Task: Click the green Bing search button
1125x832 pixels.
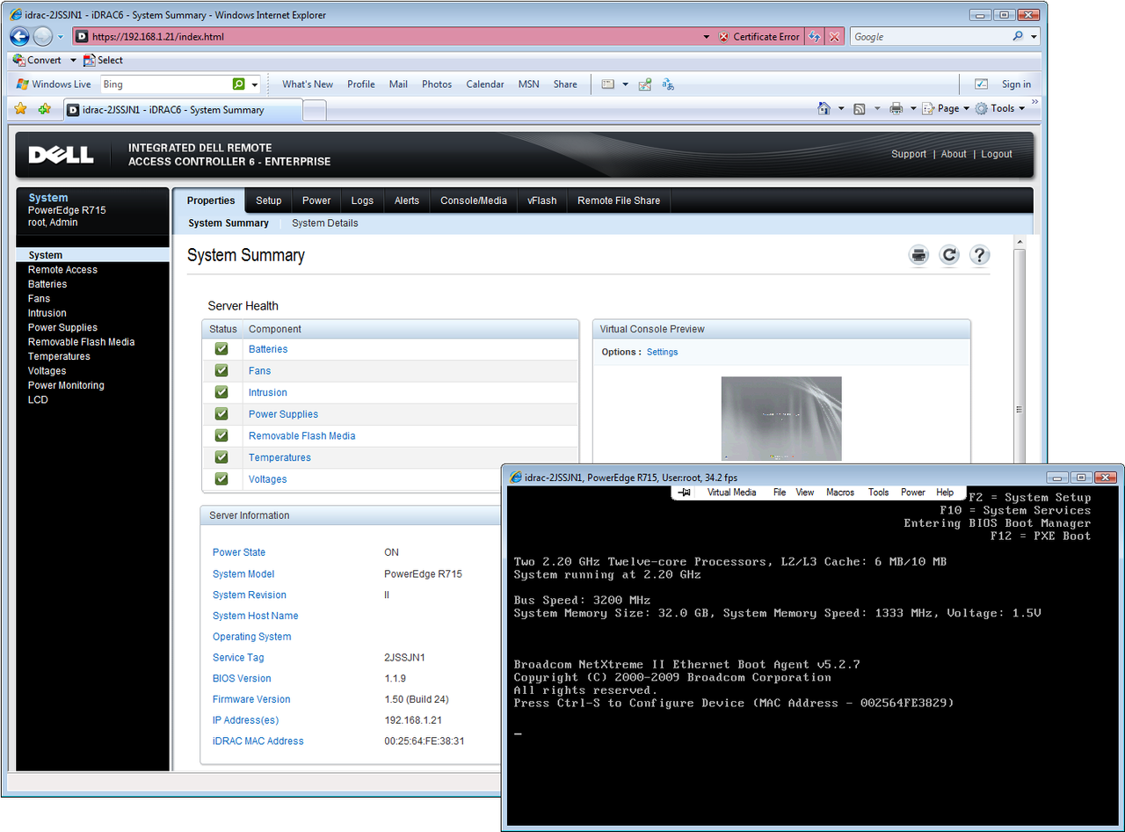Action: [x=239, y=84]
